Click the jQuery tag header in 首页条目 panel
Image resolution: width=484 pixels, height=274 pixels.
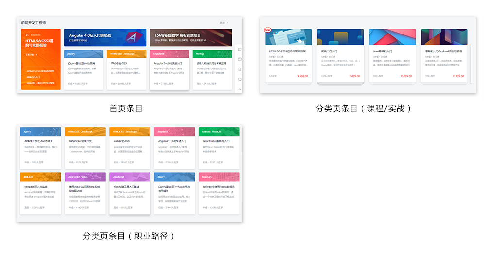pyautogui.click(x=83, y=54)
